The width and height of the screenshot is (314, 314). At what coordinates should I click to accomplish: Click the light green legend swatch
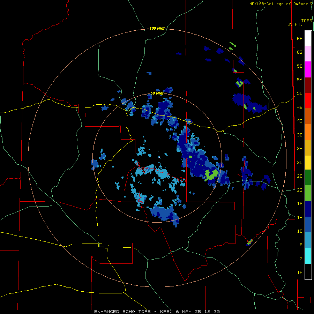pyautogui.click(x=308, y=193)
